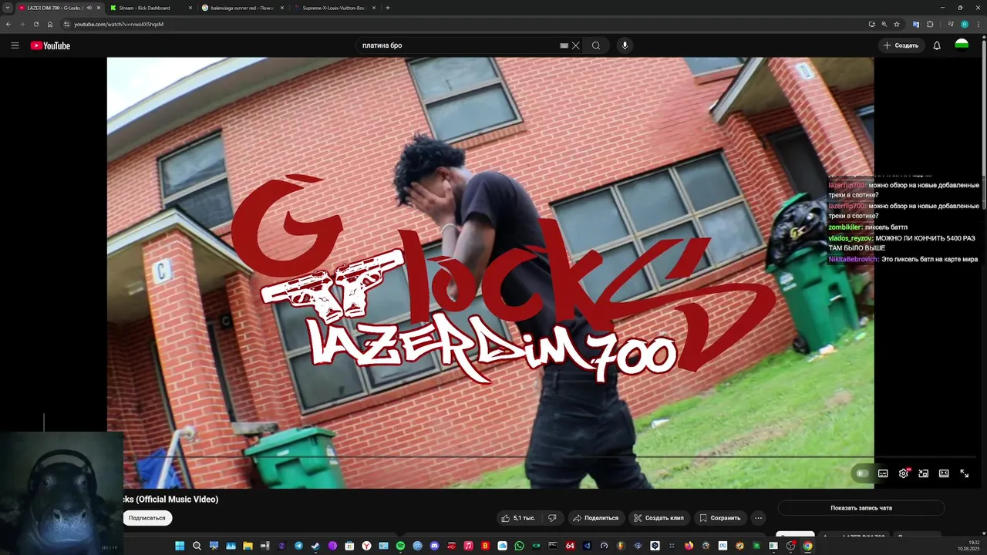Open Google Chrome taskbar icon
The width and height of the screenshot is (987, 555).
coord(807,546)
